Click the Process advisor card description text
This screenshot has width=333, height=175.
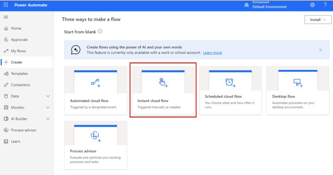pos(95,159)
